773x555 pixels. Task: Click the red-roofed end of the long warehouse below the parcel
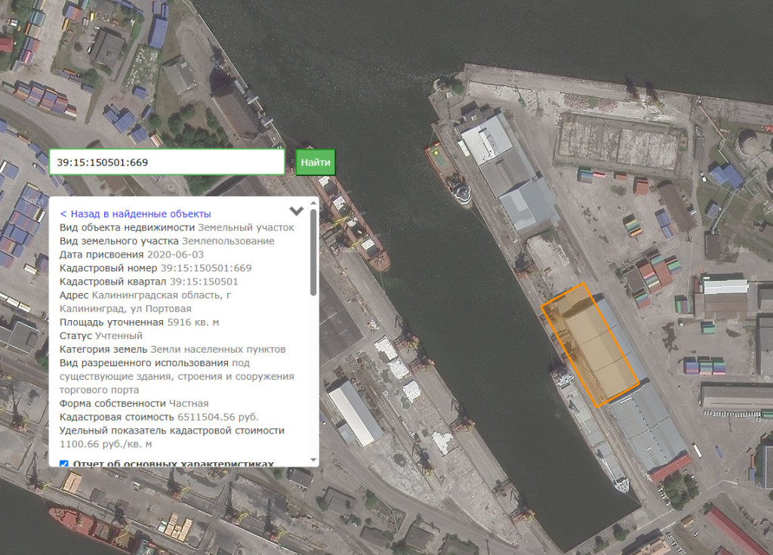(x=671, y=467)
